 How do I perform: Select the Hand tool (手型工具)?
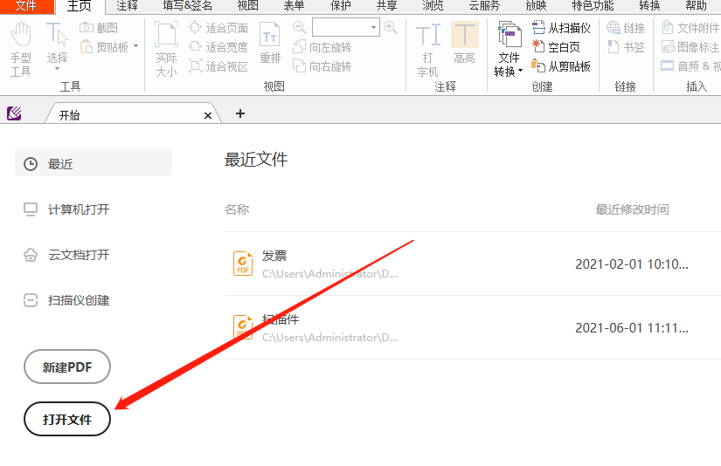[x=21, y=50]
